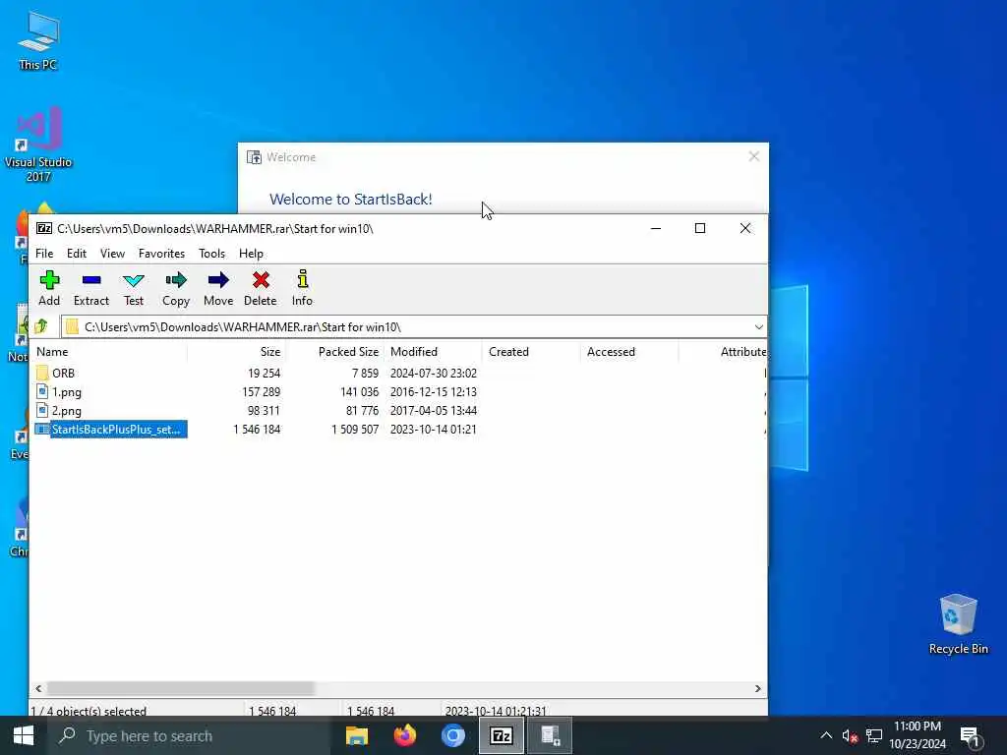Click Welcome to StartIsBack! heading
1007x755 pixels.
click(351, 199)
